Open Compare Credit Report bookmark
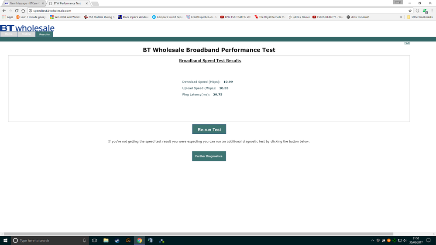The image size is (436, 245). 168,17
